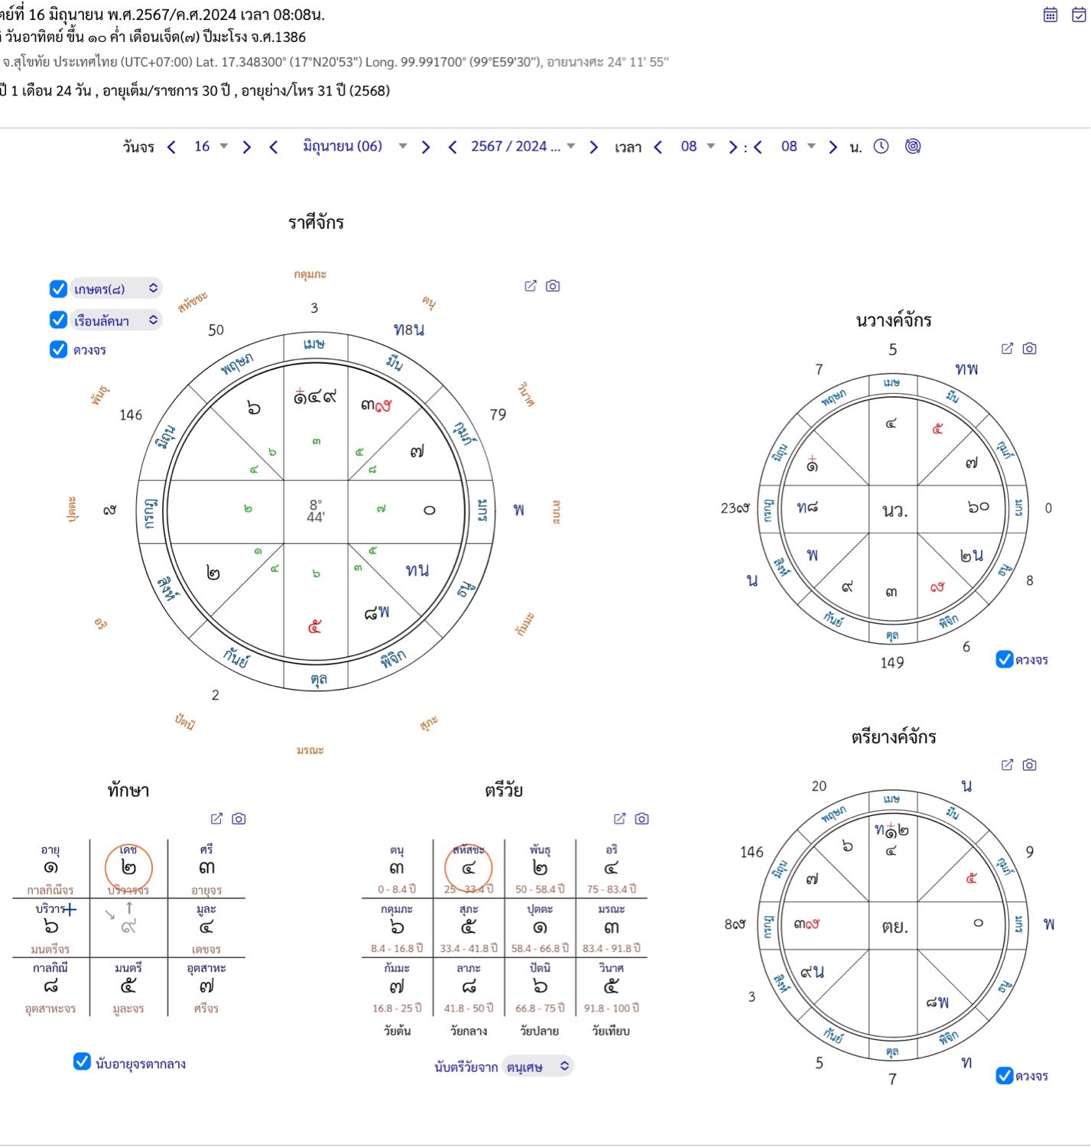Click the อายุ cell in ทักษา table
The image size is (1091, 1147).
click(x=50, y=869)
